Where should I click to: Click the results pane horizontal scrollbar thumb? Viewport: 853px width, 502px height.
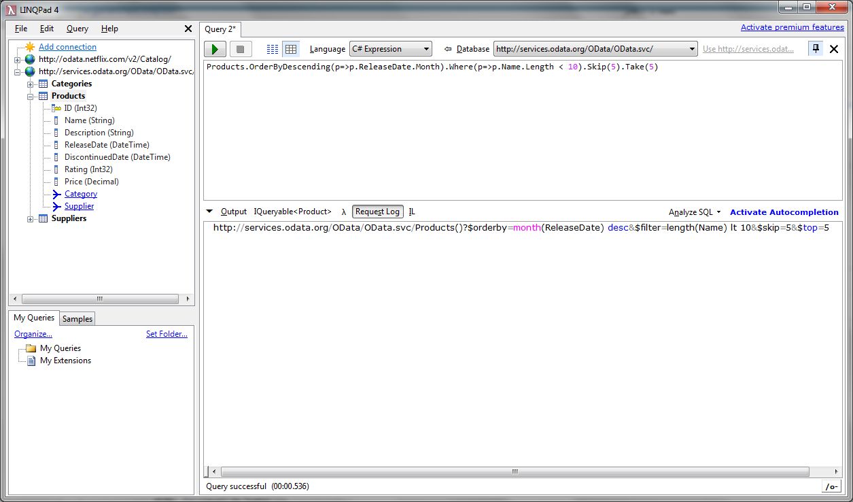(515, 471)
